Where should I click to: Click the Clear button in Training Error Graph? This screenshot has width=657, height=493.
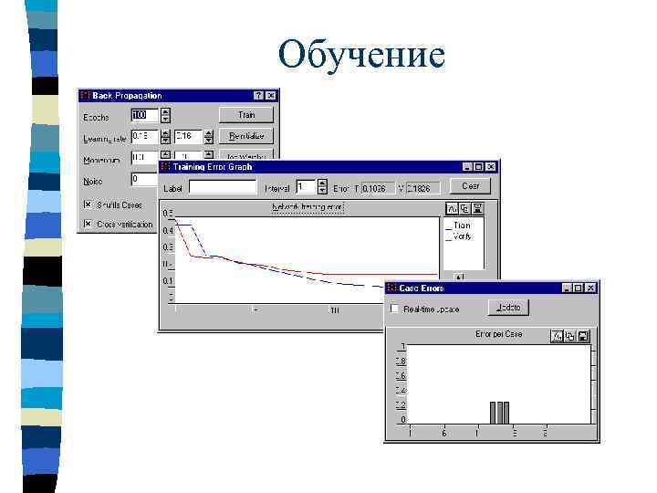point(470,185)
